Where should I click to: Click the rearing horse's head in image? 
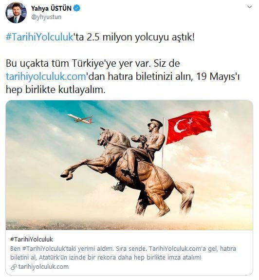pyautogui.click(x=106, y=136)
